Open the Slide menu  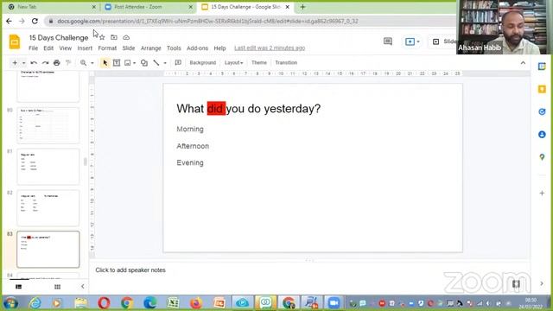point(129,48)
